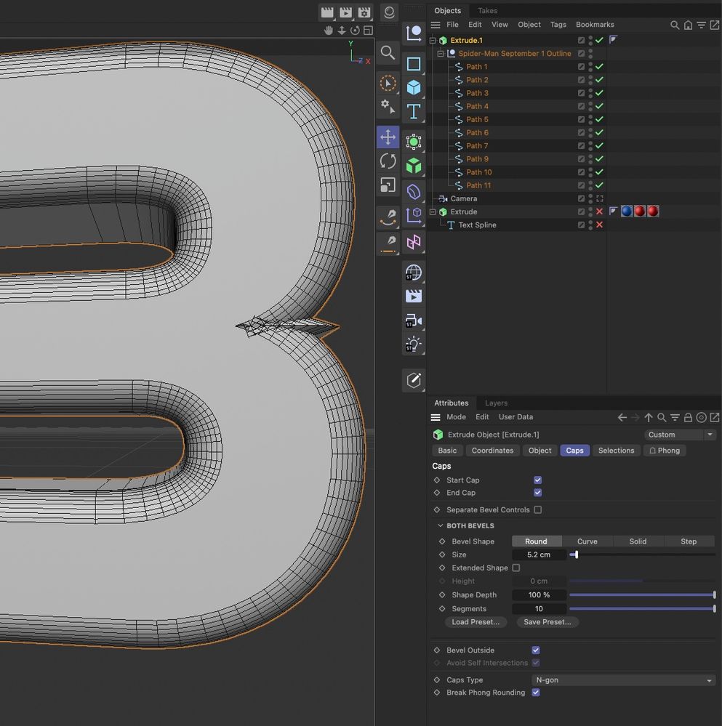Click the cube primitive icon
The width and height of the screenshot is (722, 726).
pos(414,87)
